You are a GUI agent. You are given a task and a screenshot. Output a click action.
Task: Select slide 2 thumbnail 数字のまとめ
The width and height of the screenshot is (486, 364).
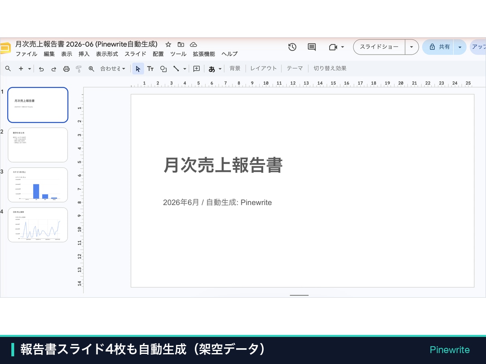pyautogui.click(x=38, y=145)
